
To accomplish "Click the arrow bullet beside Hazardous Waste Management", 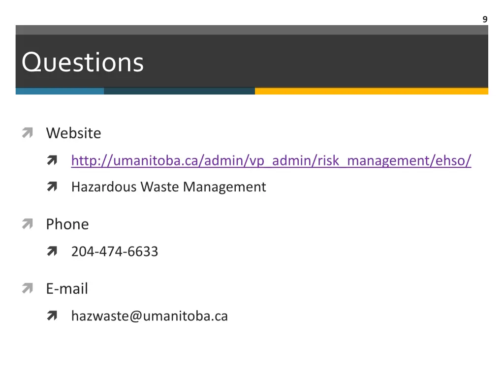I will (53, 187).
